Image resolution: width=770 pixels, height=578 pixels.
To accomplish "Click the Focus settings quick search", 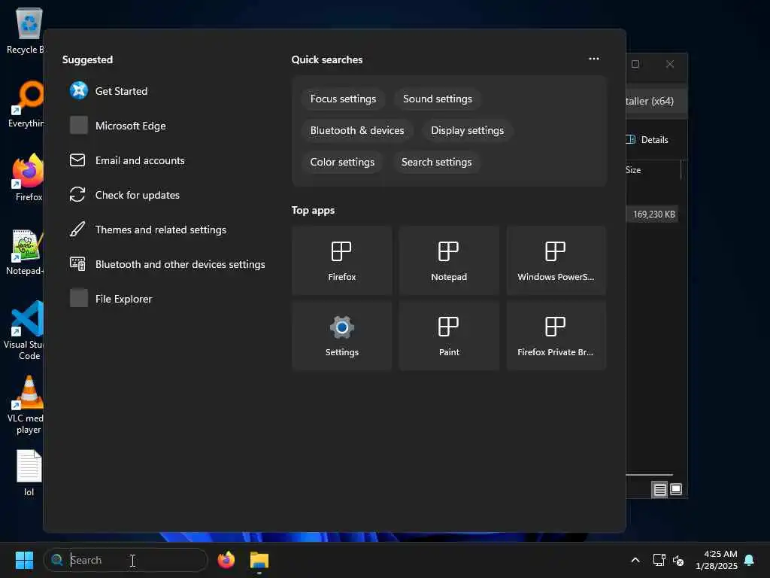I will [x=343, y=99].
